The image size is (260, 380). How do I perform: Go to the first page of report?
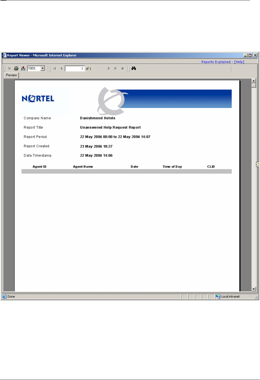pyautogui.click(x=55, y=68)
